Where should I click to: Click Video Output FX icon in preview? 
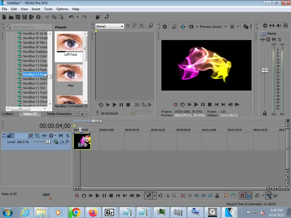(x=183, y=27)
